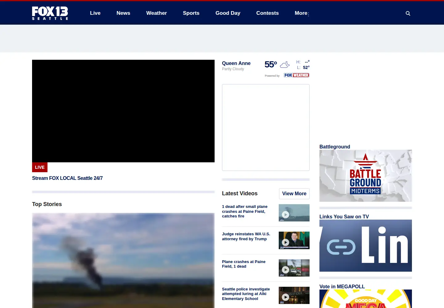Go to Good Day nav item
The width and height of the screenshot is (444, 308).
click(x=228, y=13)
